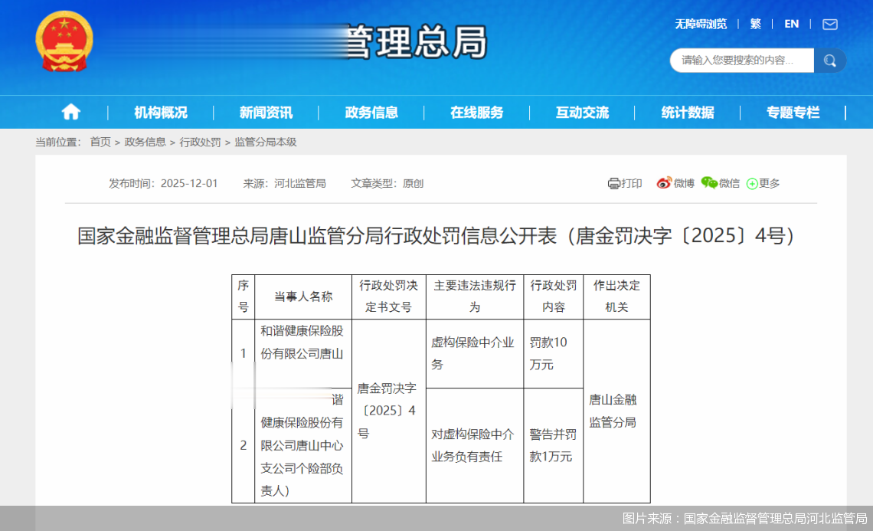Click table header 行政处罚内容

(554, 297)
